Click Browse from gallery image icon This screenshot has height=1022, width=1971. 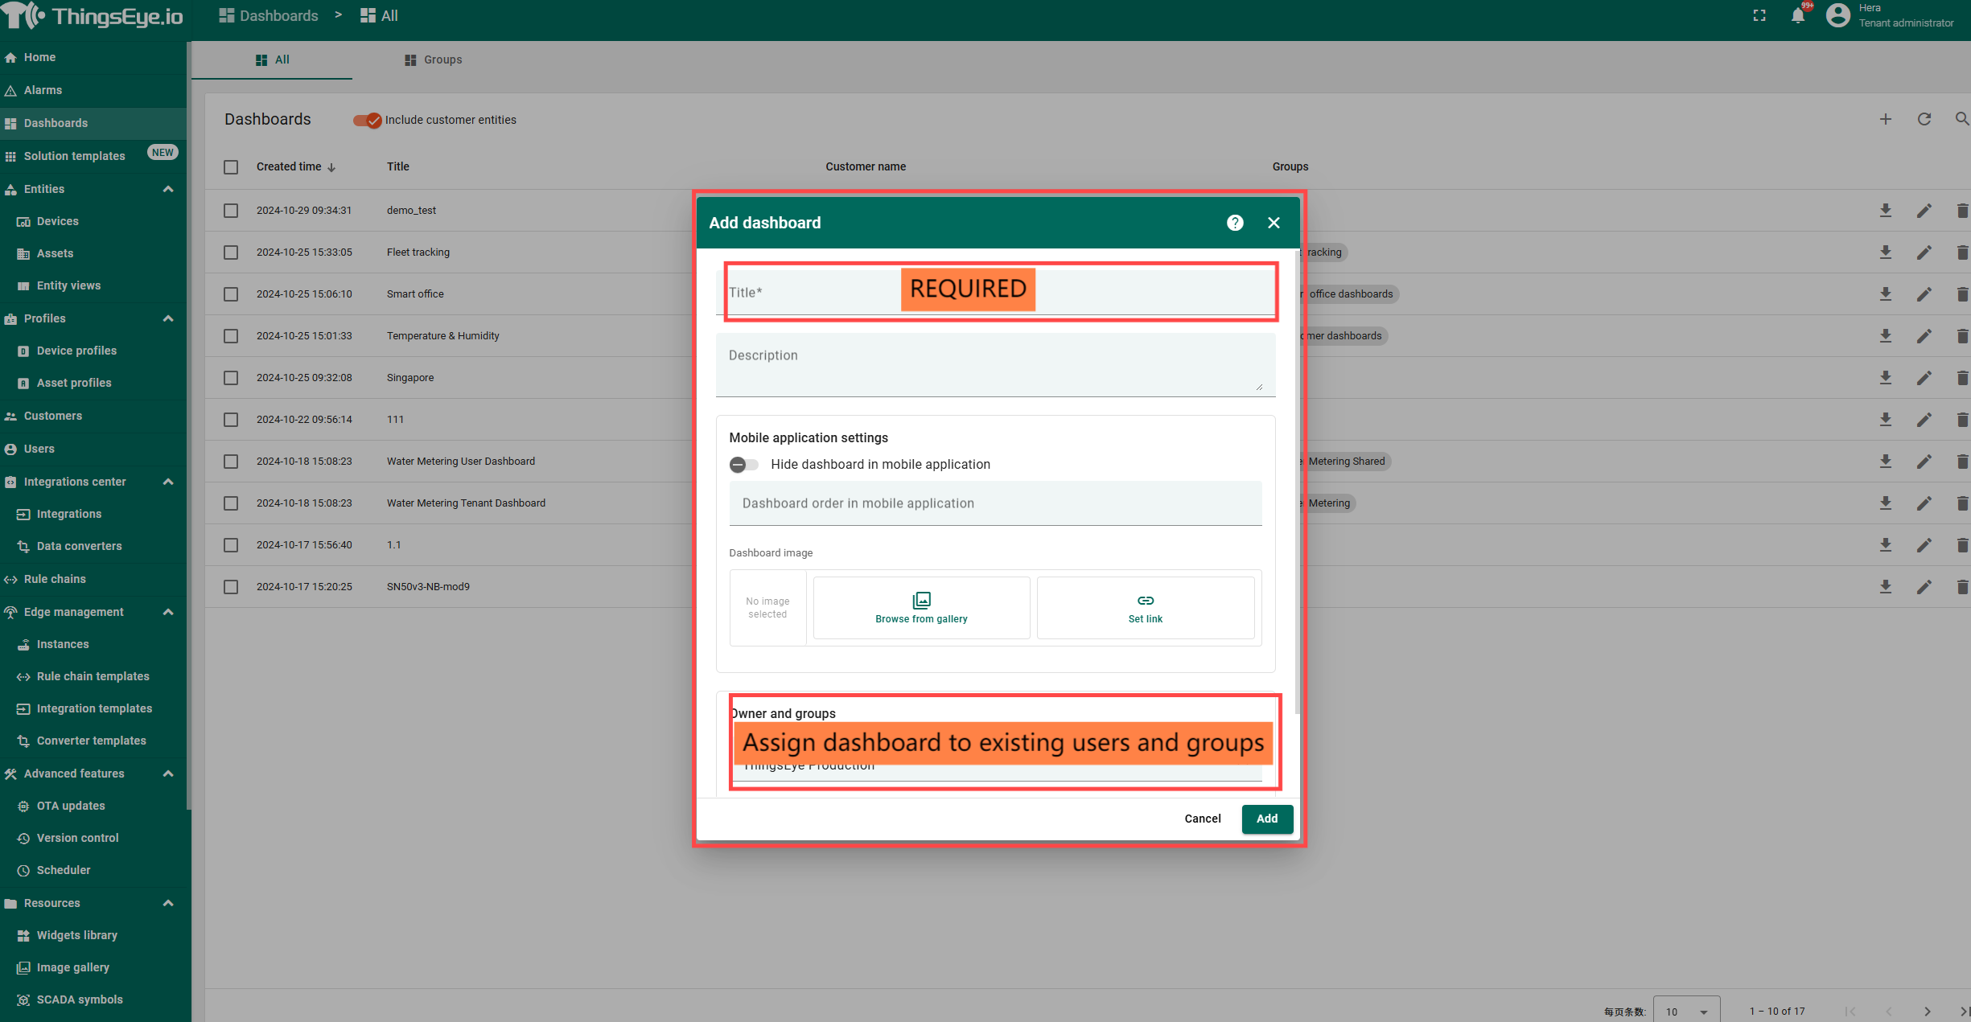(x=921, y=601)
